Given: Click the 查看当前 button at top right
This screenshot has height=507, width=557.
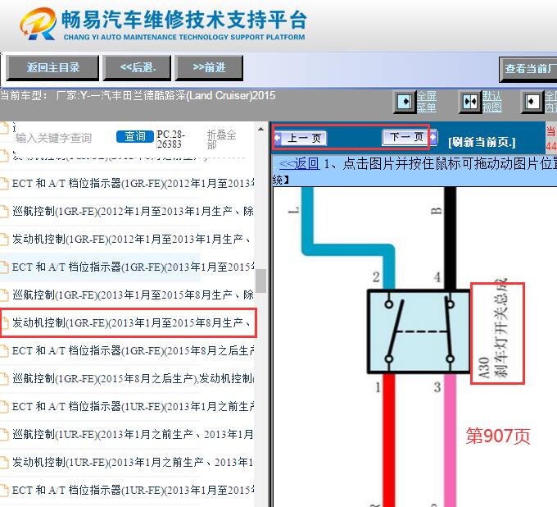Looking at the screenshot, I should click(x=528, y=69).
